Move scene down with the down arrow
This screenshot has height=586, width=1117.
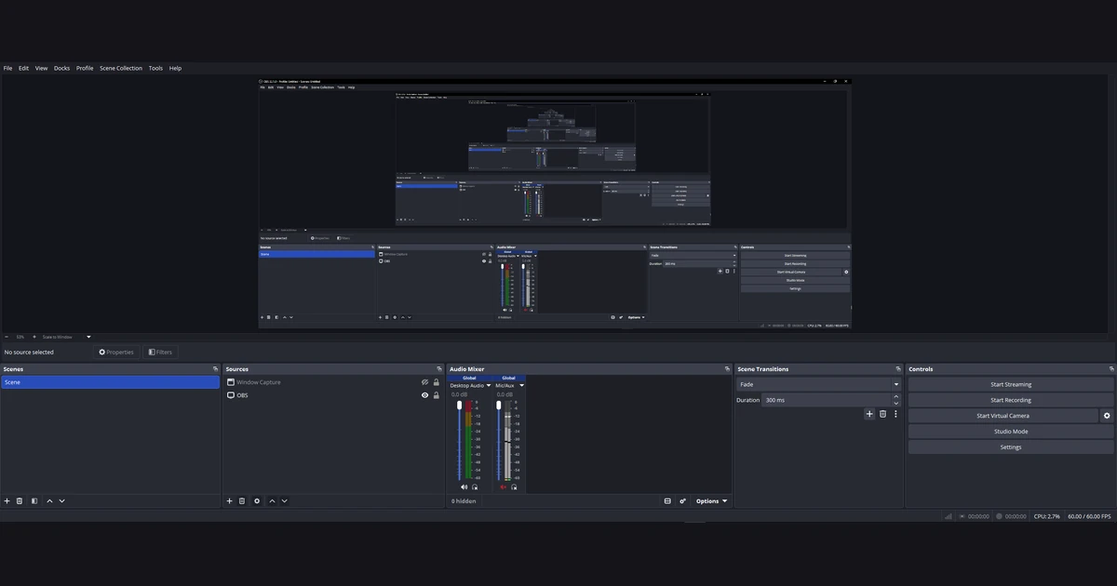click(x=62, y=500)
